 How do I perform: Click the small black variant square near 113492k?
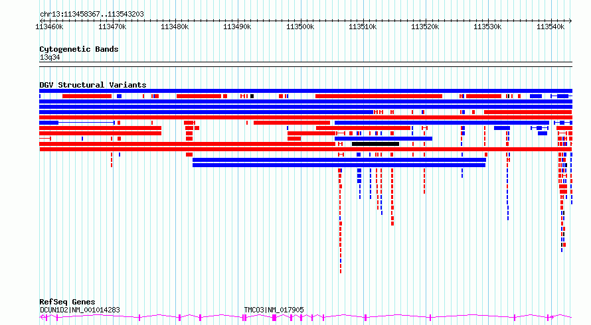(252, 96)
